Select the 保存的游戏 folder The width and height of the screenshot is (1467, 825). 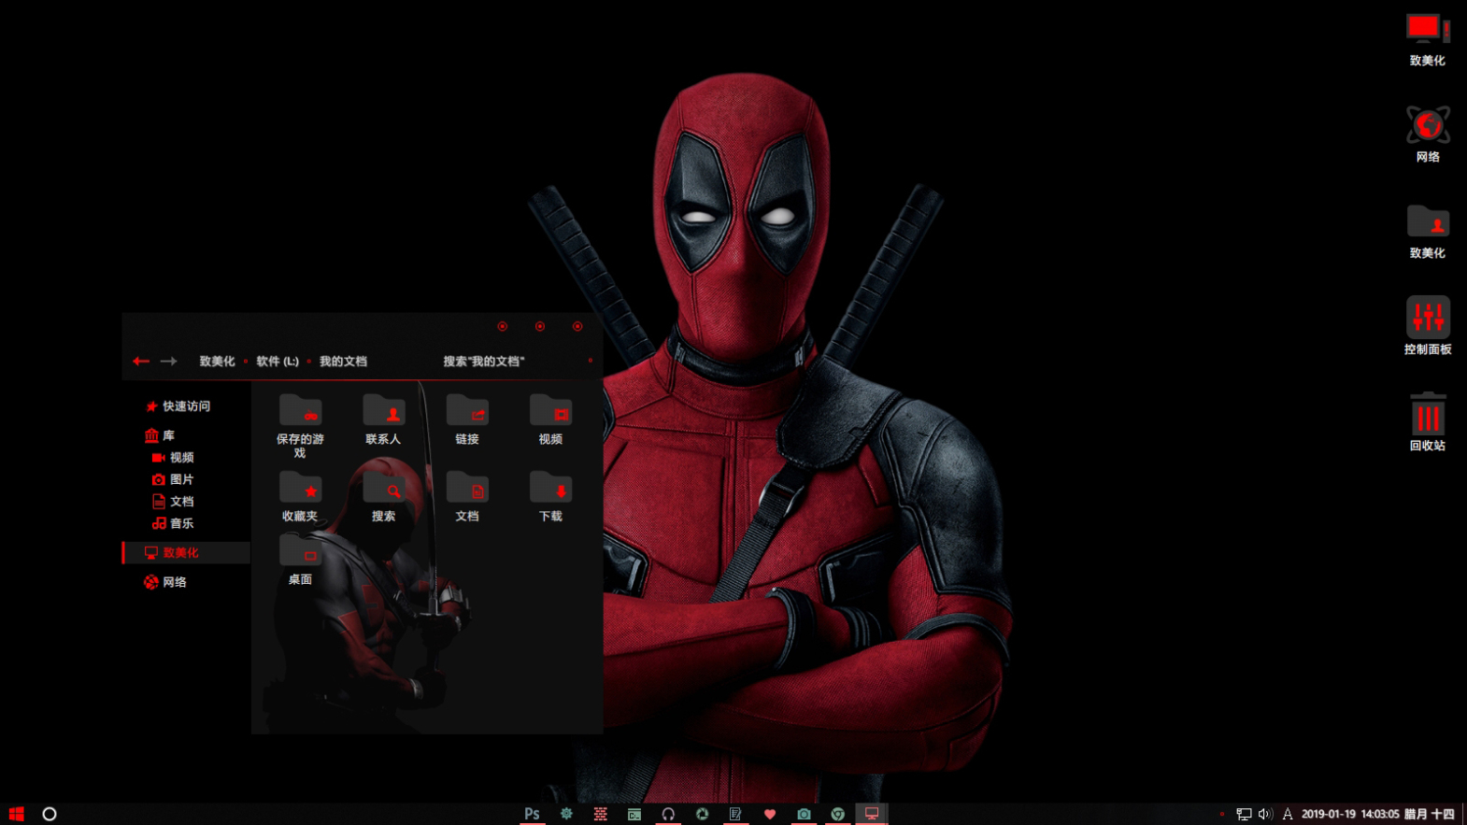[300, 426]
